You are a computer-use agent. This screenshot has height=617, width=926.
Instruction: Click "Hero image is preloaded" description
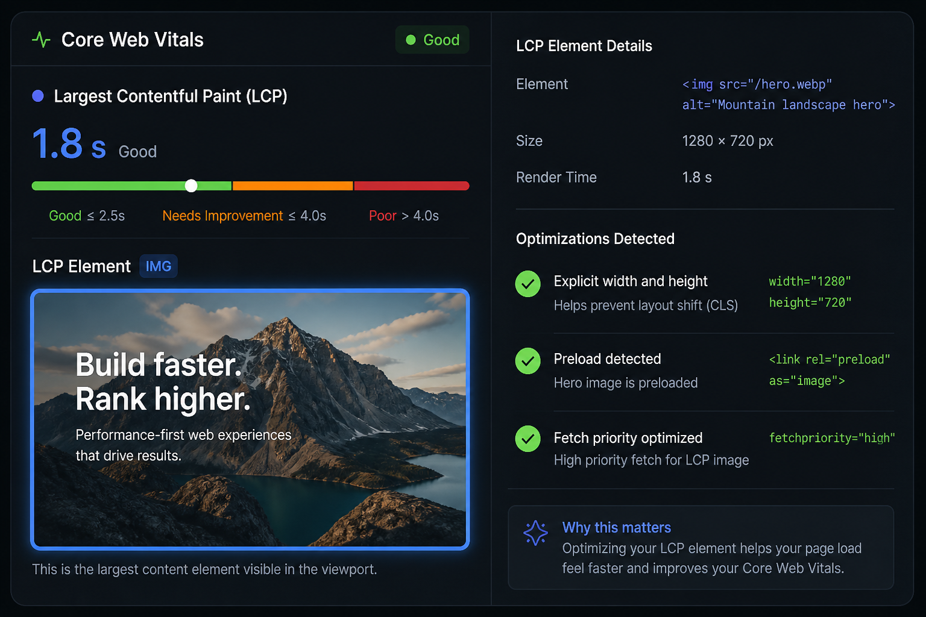click(626, 383)
